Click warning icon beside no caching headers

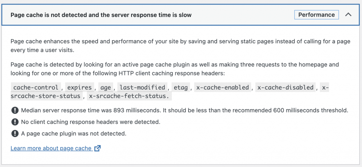coord(14,122)
